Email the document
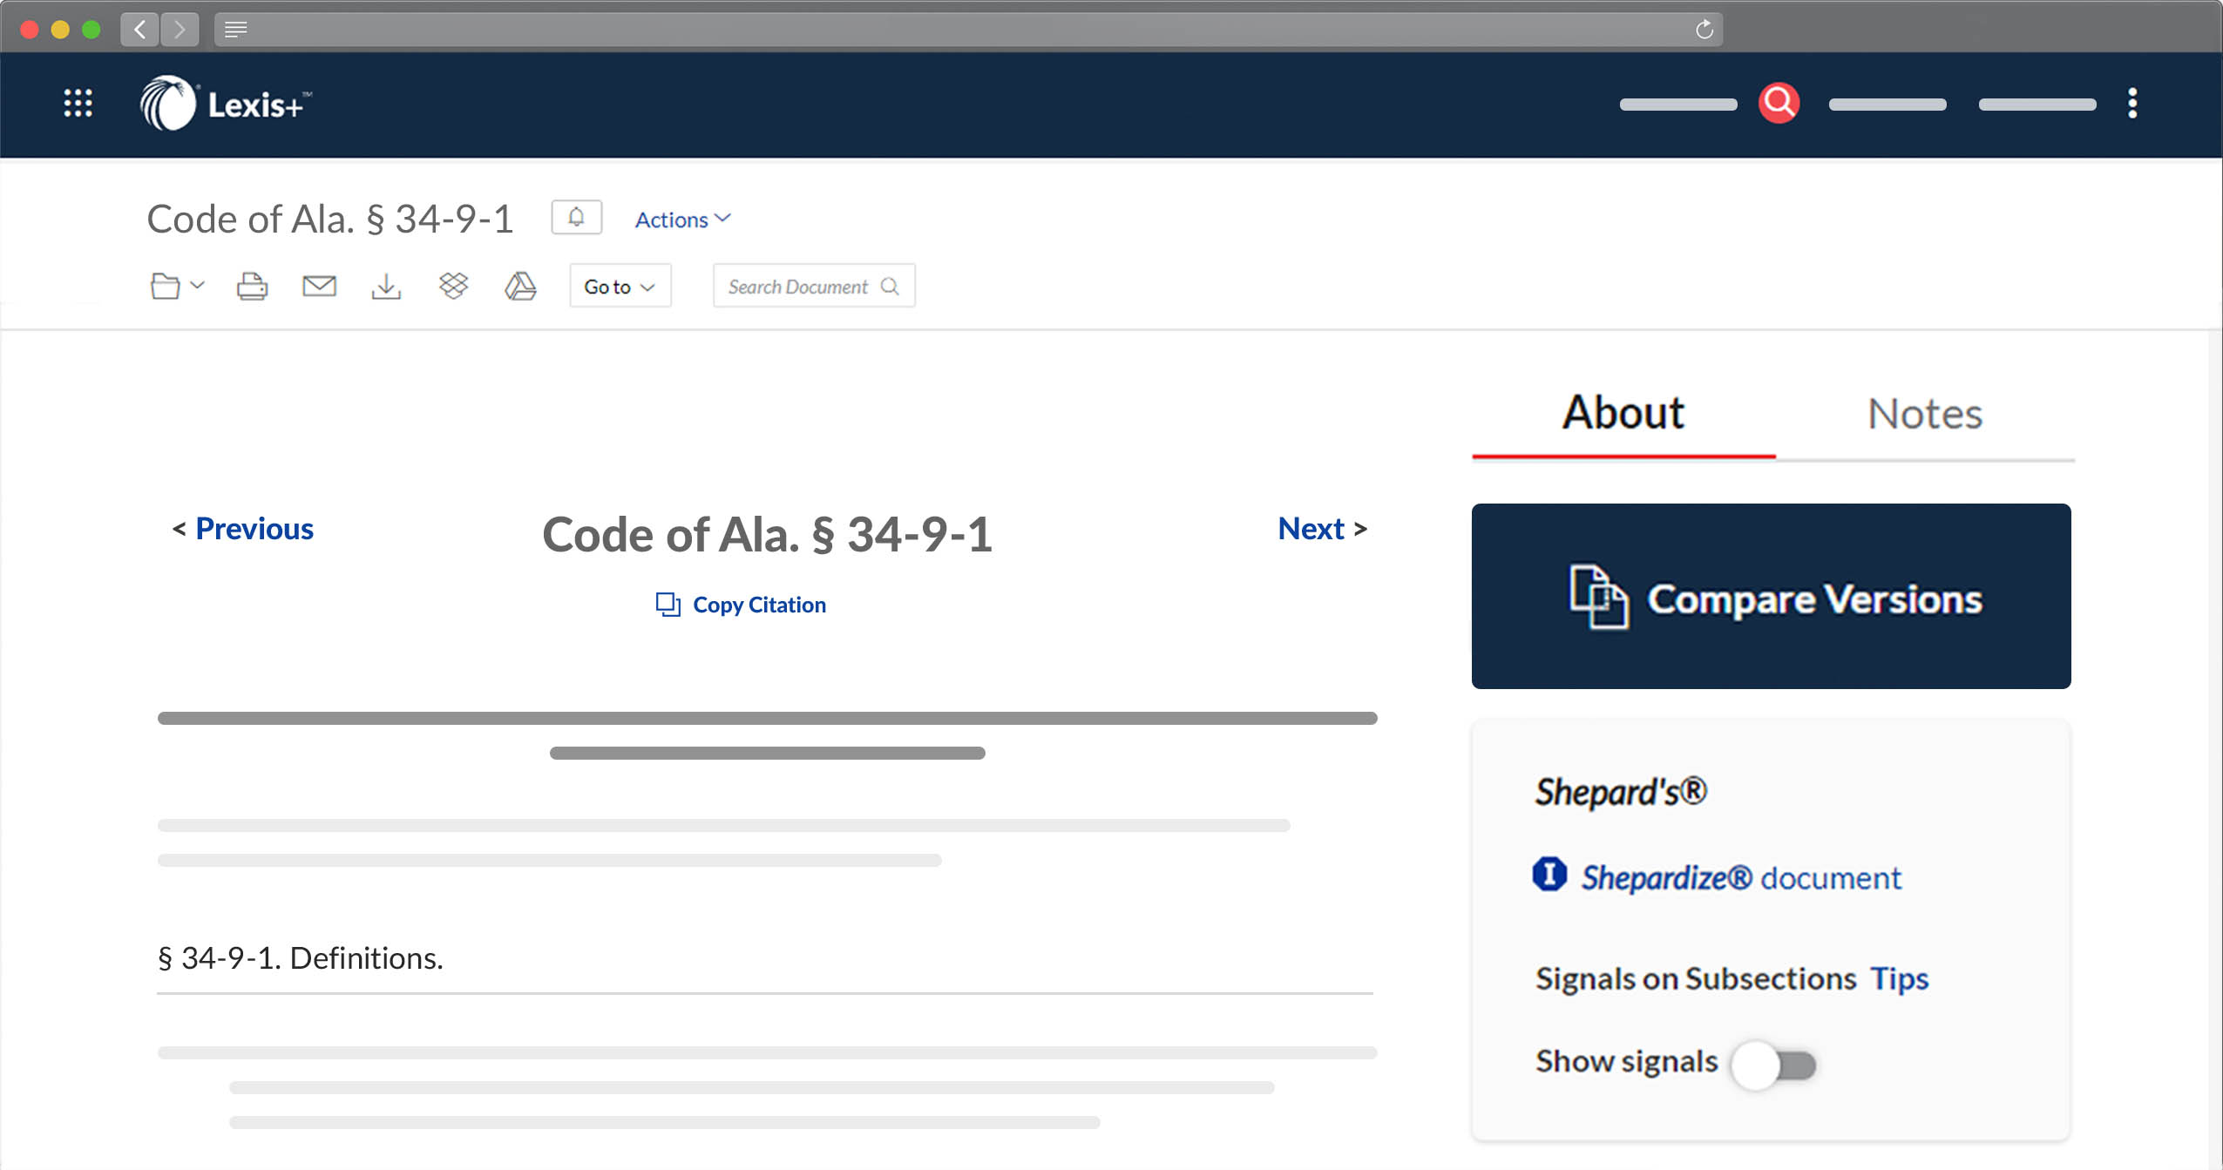Screen dimensions: 2223x1170 pyautogui.click(x=318, y=285)
